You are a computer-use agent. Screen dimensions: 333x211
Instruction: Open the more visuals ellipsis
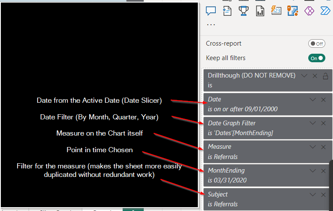(211, 25)
